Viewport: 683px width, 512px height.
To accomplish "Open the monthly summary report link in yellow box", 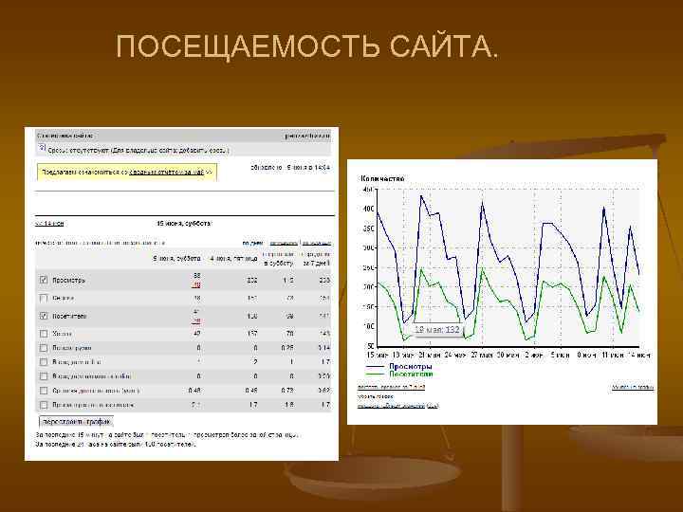I will click(166, 172).
